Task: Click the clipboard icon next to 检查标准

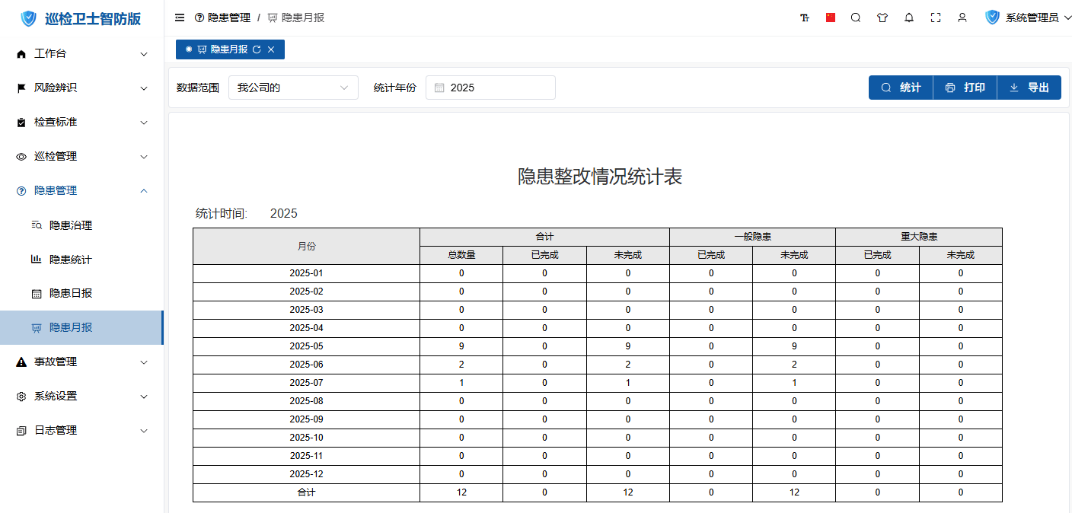Action: [x=21, y=123]
